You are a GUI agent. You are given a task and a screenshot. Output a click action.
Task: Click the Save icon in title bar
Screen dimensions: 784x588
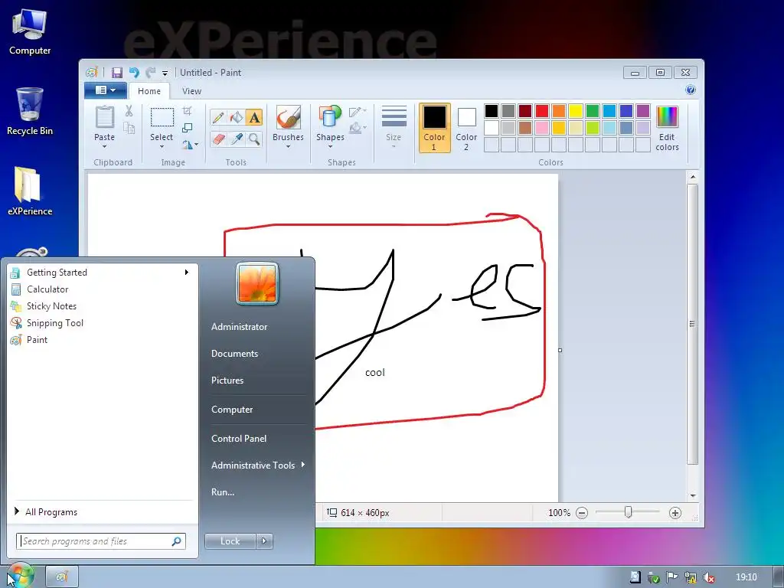(x=117, y=73)
